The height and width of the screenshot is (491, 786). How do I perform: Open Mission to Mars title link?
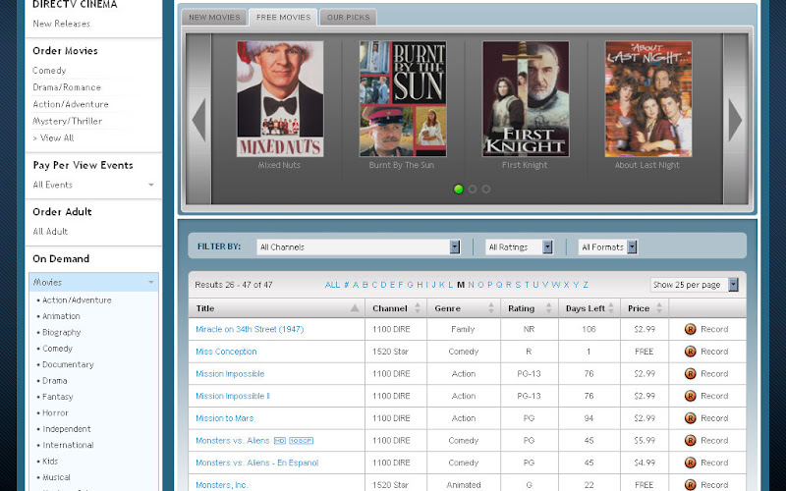[225, 418]
